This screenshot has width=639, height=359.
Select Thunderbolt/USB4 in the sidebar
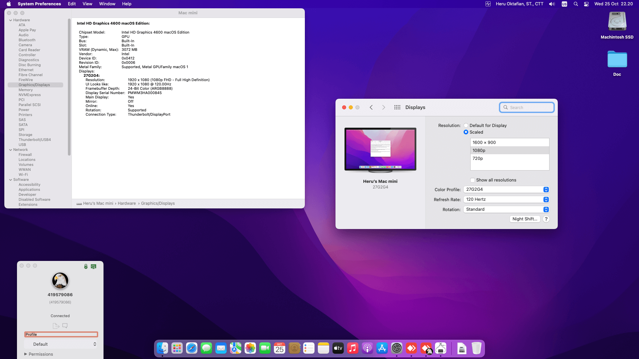tap(35, 140)
